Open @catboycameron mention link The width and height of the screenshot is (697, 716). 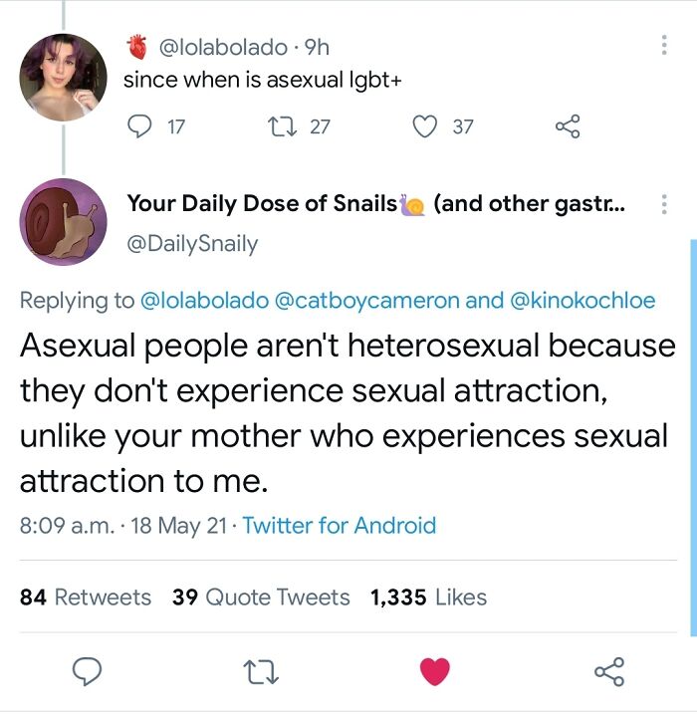(367, 301)
